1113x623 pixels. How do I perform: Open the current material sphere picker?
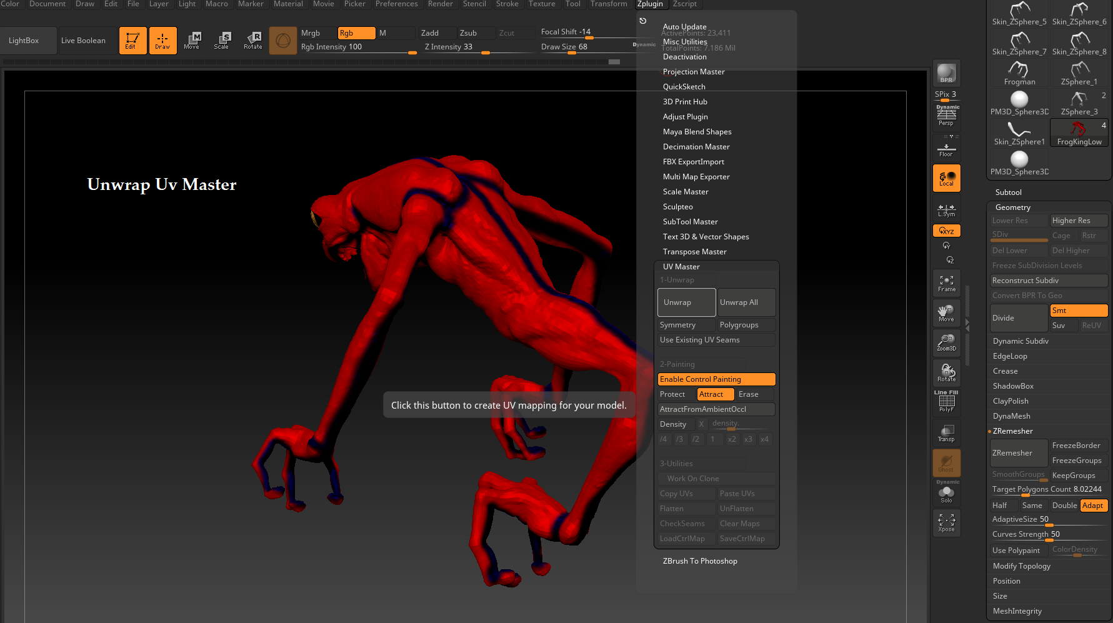[283, 41]
